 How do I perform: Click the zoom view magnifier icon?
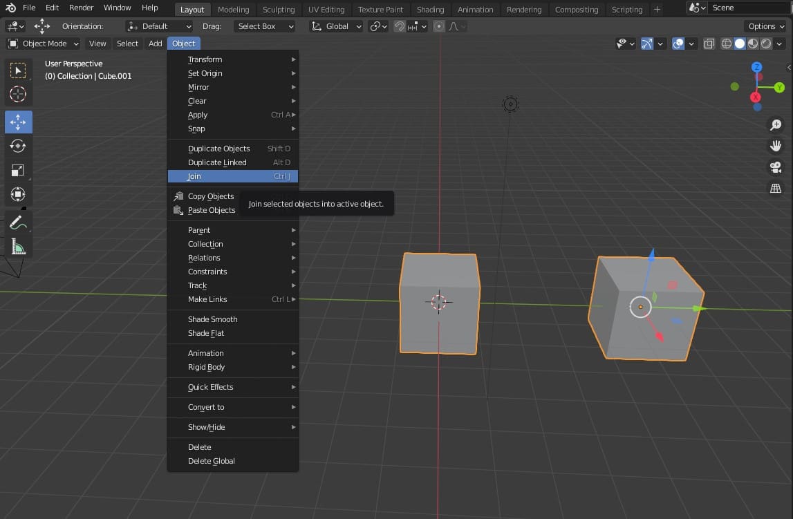pos(775,125)
